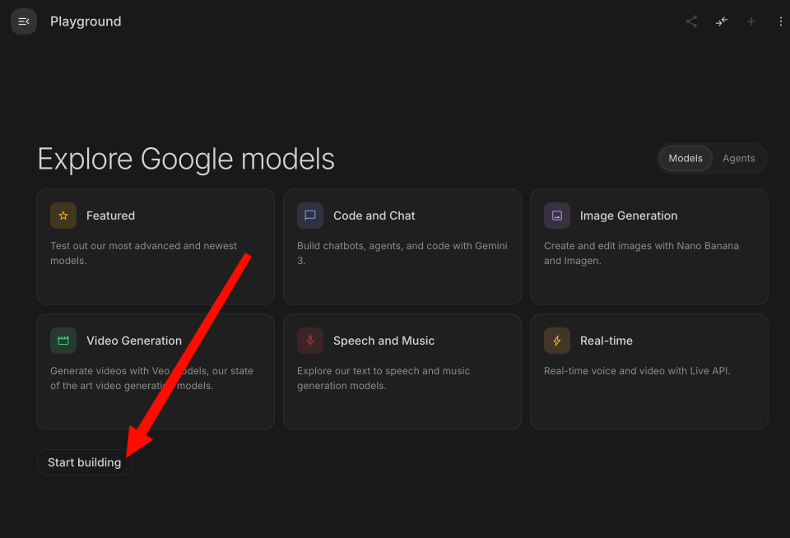Image resolution: width=790 pixels, height=538 pixels.
Task: Click 'Test out our most advanced' description
Action: point(143,253)
